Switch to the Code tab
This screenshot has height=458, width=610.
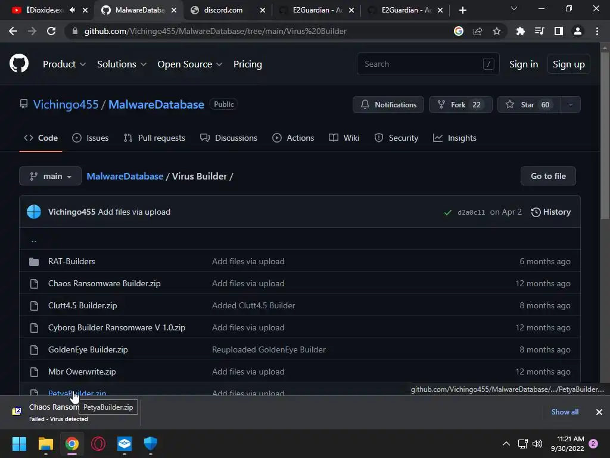pyautogui.click(x=41, y=138)
